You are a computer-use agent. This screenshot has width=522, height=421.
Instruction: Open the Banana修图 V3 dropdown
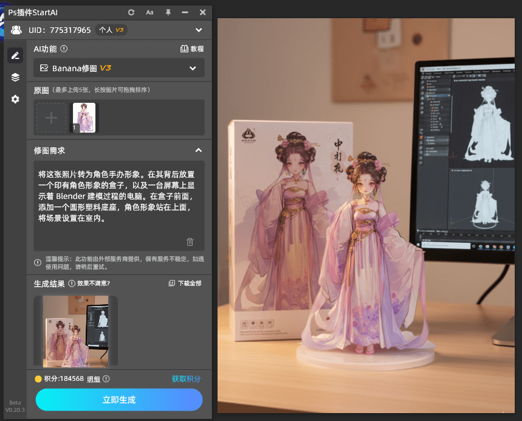click(118, 69)
